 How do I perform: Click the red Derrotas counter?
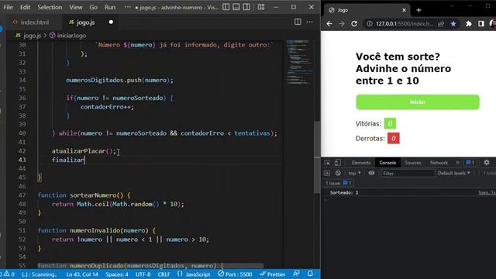click(x=394, y=138)
